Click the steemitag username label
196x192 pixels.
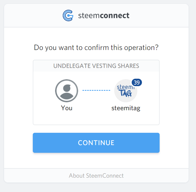[126, 108]
